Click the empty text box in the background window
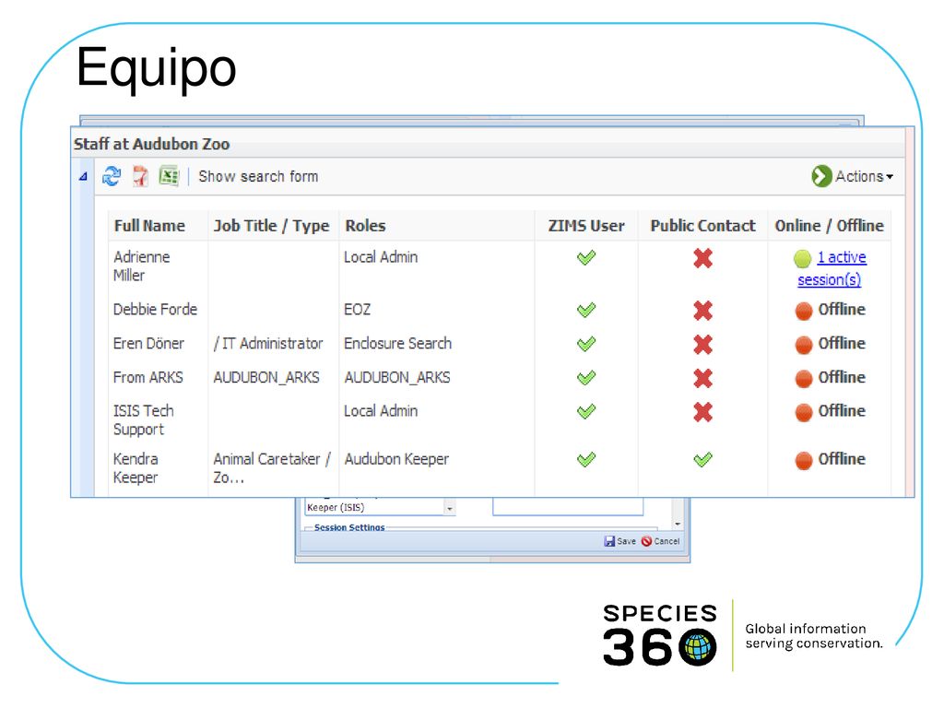944x708 pixels. pyautogui.click(x=568, y=506)
